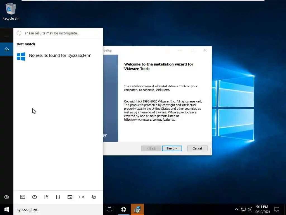Open the volume tray icon

tap(250, 209)
